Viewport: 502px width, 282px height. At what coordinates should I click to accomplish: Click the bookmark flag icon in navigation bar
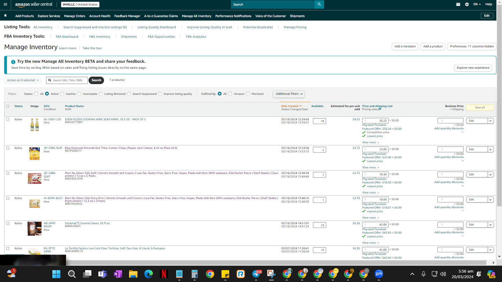[5, 16]
